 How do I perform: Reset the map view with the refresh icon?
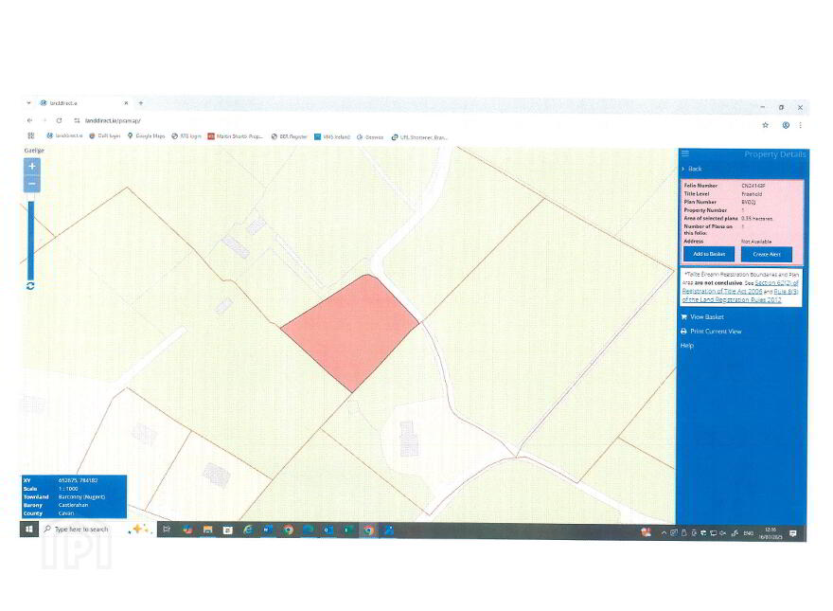(x=30, y=286)
